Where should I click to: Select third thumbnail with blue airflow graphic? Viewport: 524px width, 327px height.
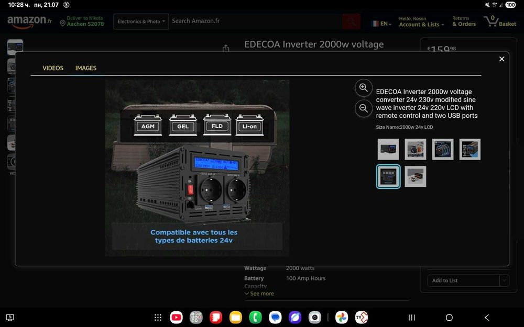(x=443, y=149)
